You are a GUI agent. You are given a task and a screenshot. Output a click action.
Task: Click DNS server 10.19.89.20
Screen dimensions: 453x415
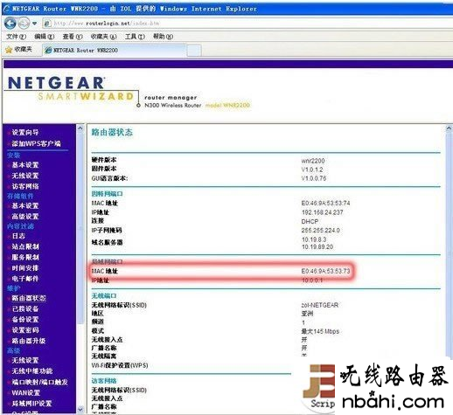(x=317, y=246)
